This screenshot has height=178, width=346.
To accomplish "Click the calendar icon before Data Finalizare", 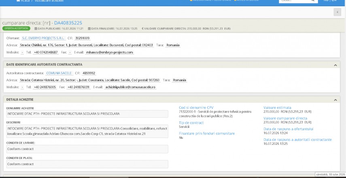I will tap(89, 29).
